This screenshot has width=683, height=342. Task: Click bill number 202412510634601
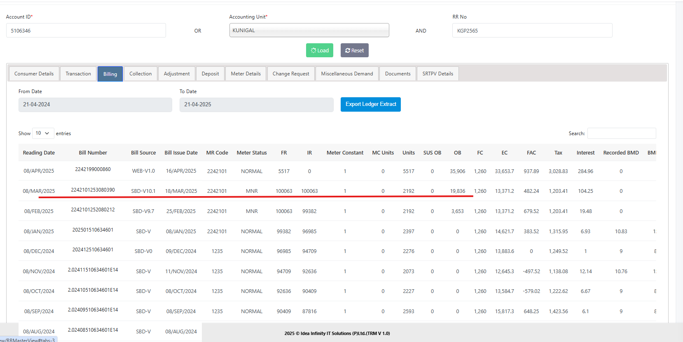[x=93, y=250]
